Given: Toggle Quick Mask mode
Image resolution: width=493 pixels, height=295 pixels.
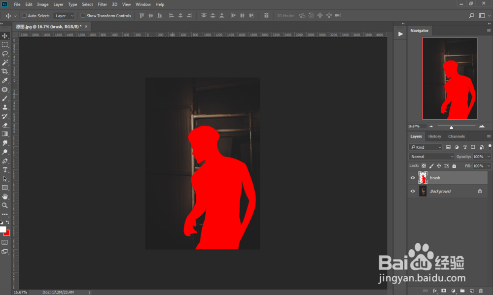Looking at the screenshot, I should click(5, 242).
